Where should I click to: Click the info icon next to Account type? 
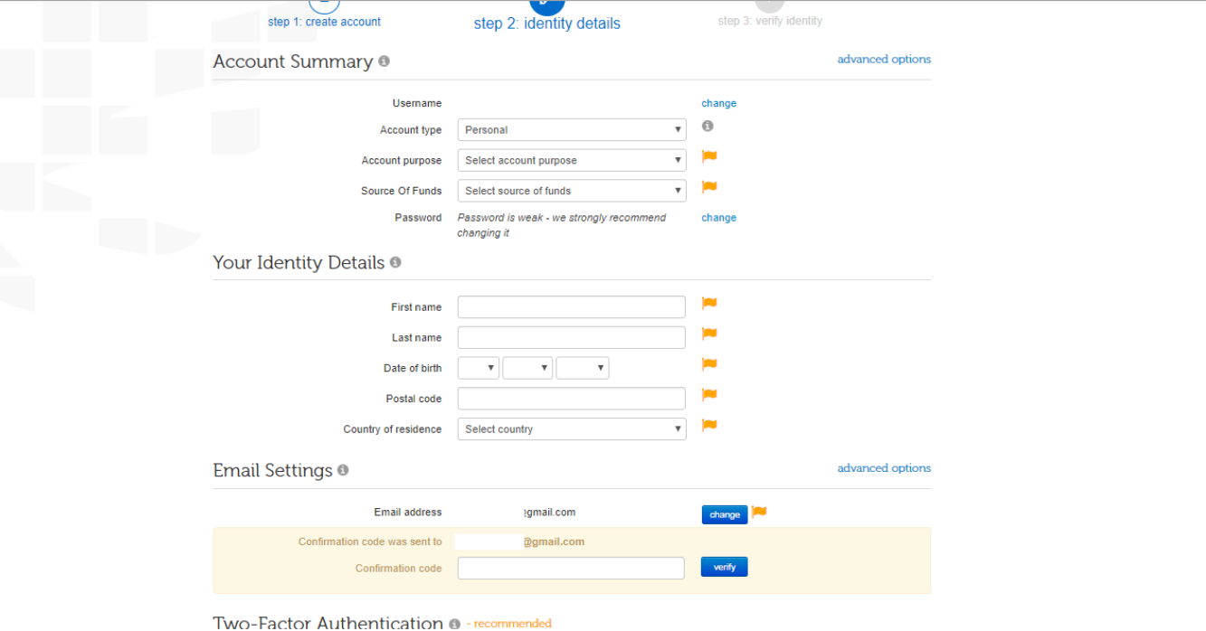pos(707,127)
